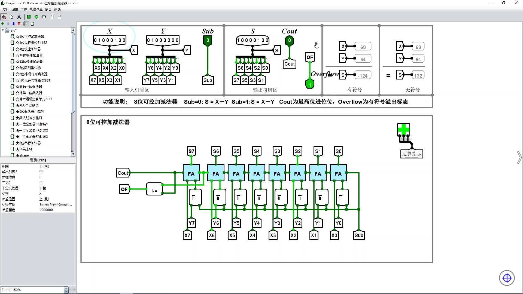
Task: Open the 帮助 menu
Action: pyautogui.click(x=57, y=10)
